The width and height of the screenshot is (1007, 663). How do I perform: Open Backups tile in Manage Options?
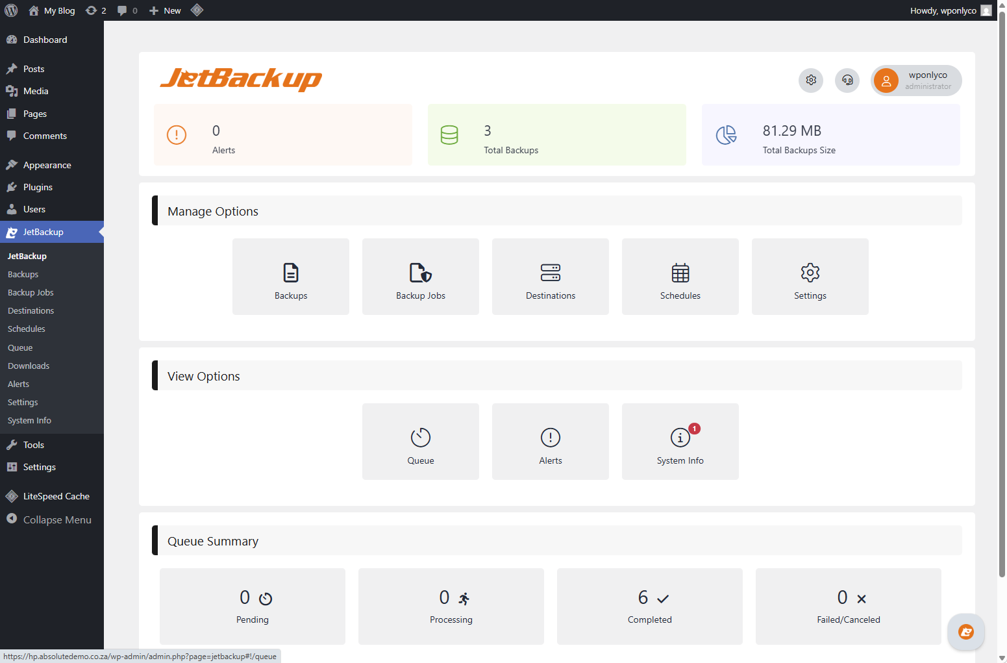pos(291,277)
